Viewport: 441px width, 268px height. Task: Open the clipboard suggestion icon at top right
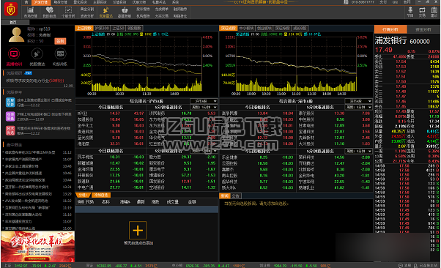click(434, 10)
